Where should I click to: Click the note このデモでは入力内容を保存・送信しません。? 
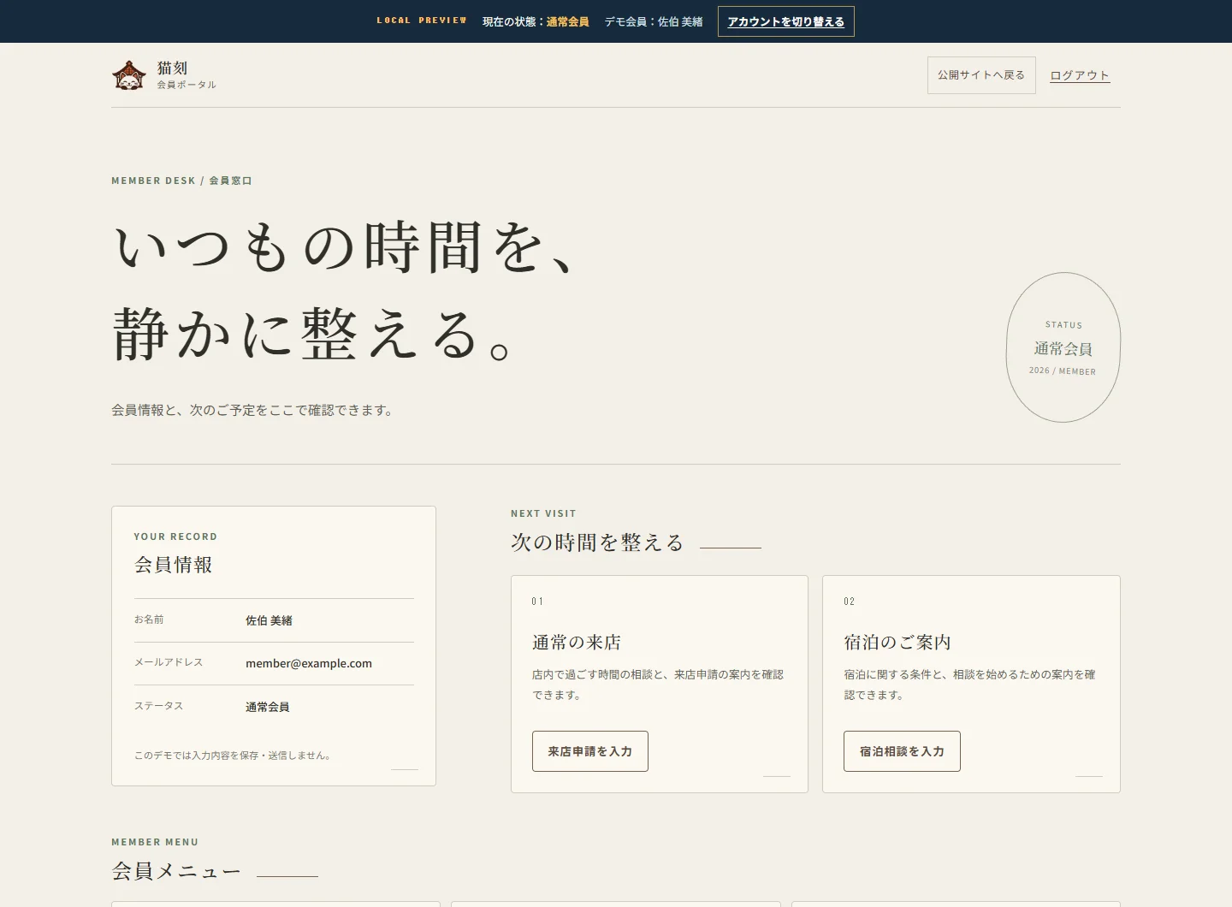[x=233, y=756]
